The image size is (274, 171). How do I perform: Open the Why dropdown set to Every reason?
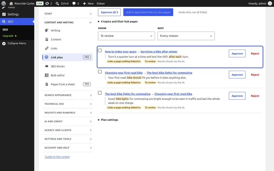tap(186, 36)
